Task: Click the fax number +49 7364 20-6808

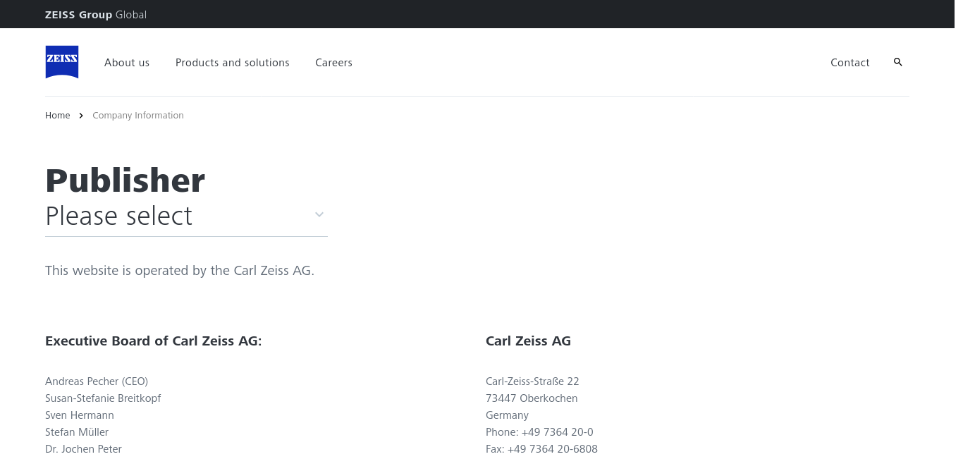Action: [x=552, y=449]
